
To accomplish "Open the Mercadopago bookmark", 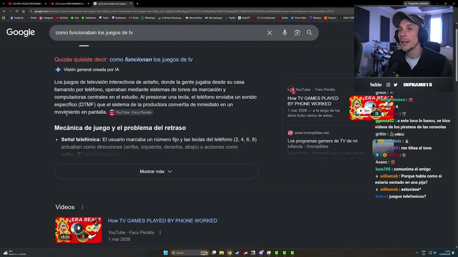I will 214,18.
